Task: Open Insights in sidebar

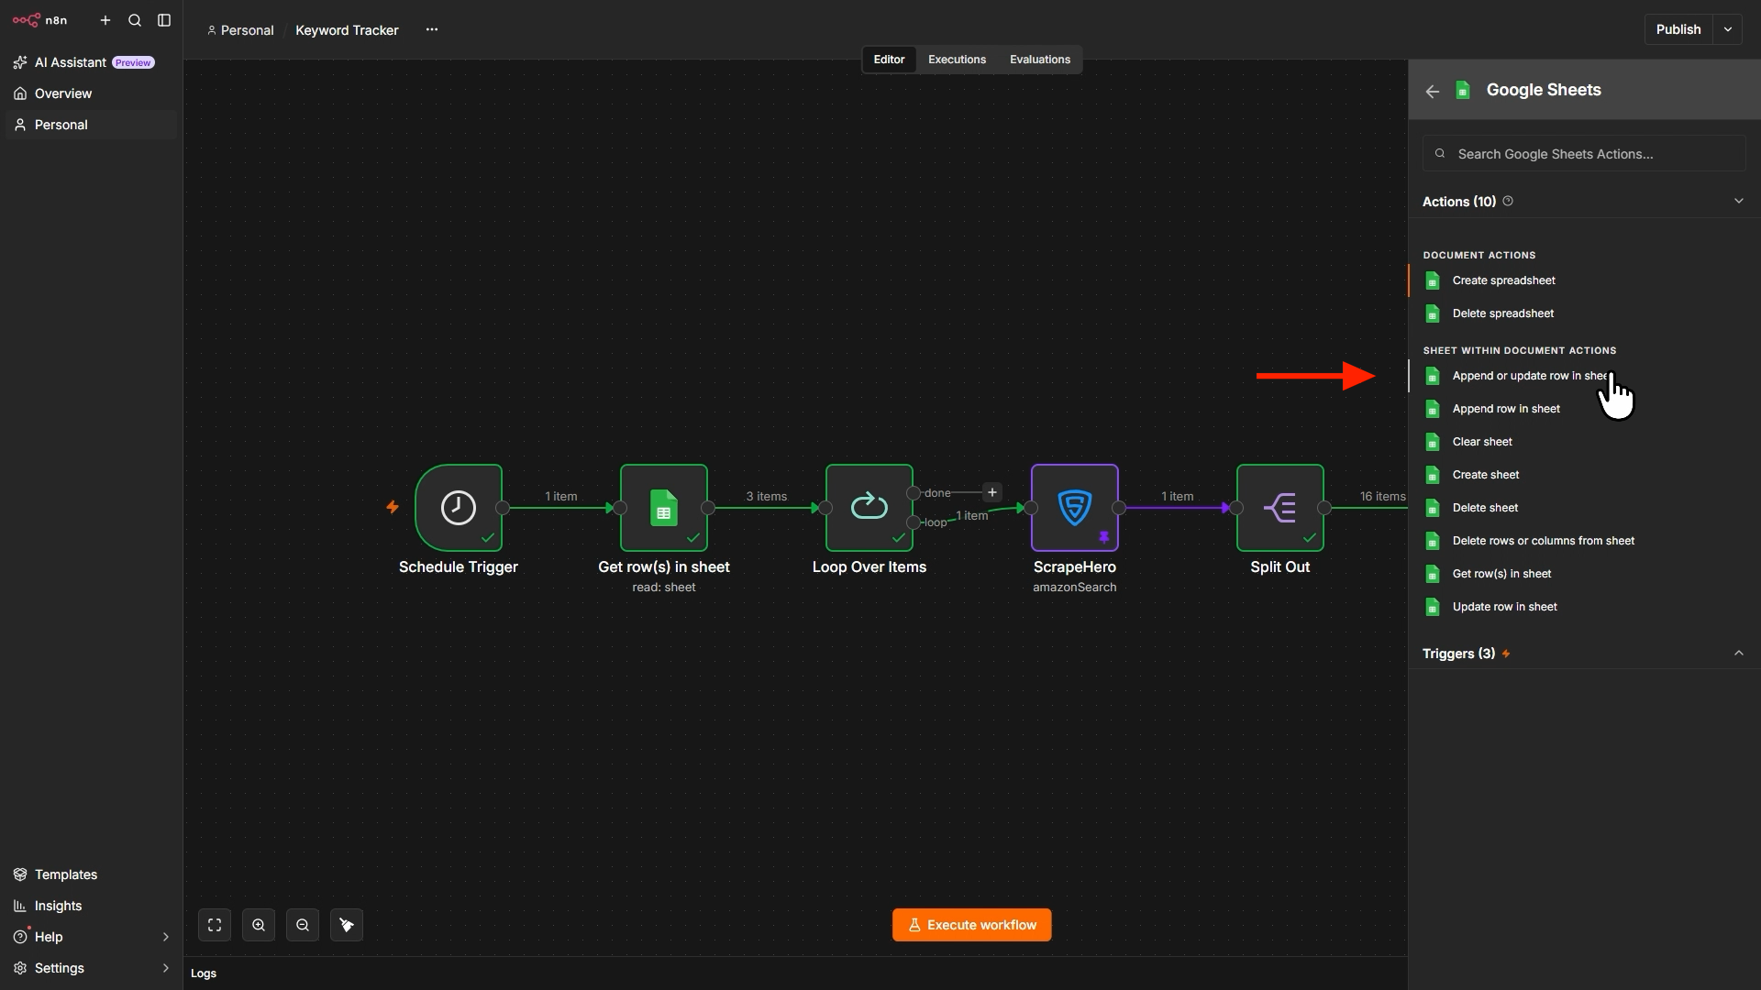Action: (91, 906)
